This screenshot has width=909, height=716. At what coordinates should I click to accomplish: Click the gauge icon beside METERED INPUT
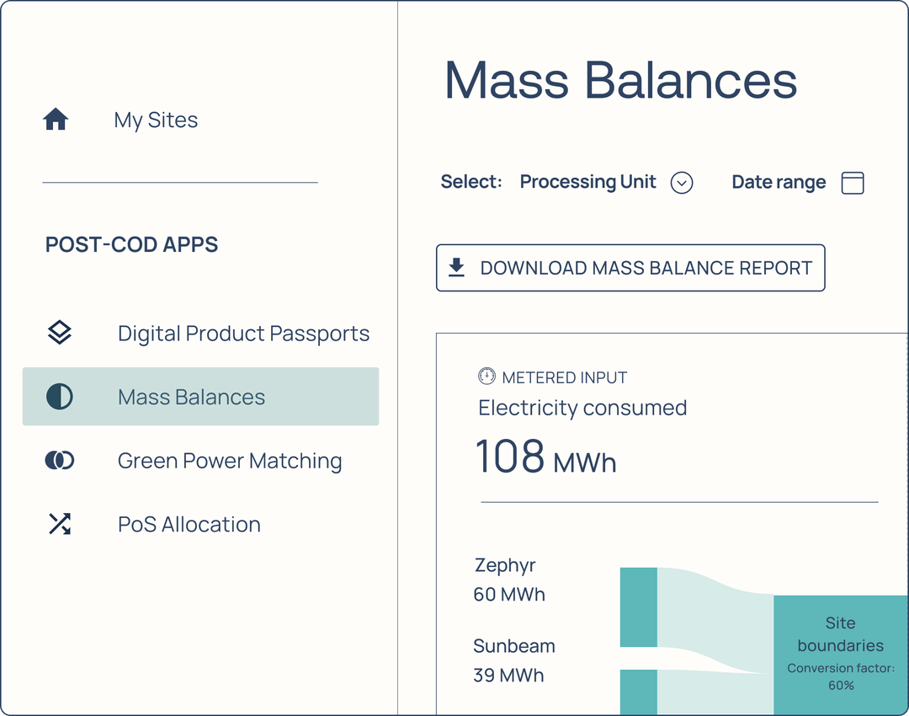point(487,377)
